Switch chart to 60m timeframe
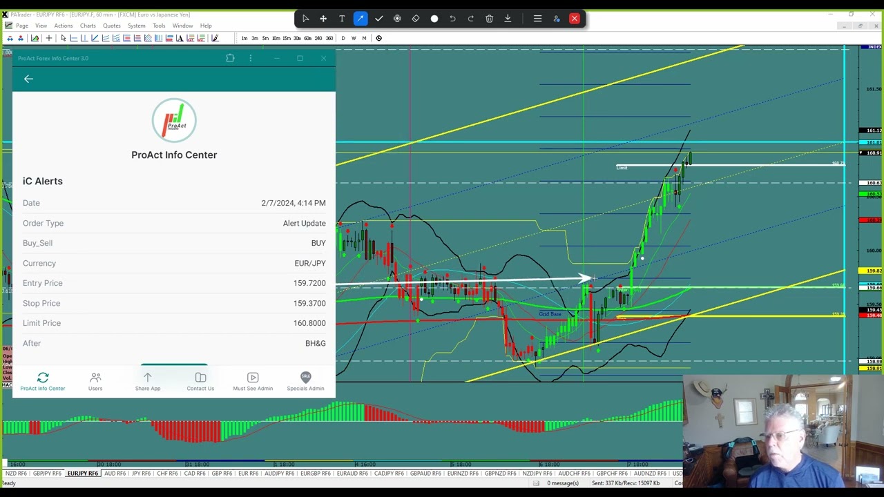The image size is (884, 497). click(x=307, y=38)
